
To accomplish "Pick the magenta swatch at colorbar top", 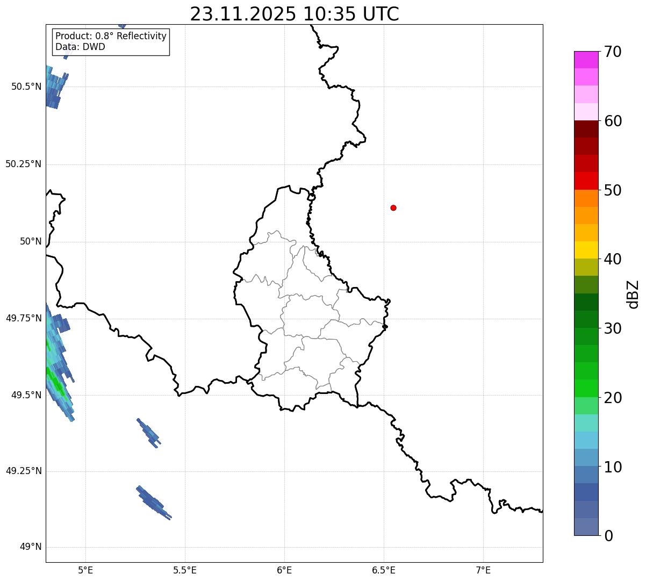I will click(586, 60).
